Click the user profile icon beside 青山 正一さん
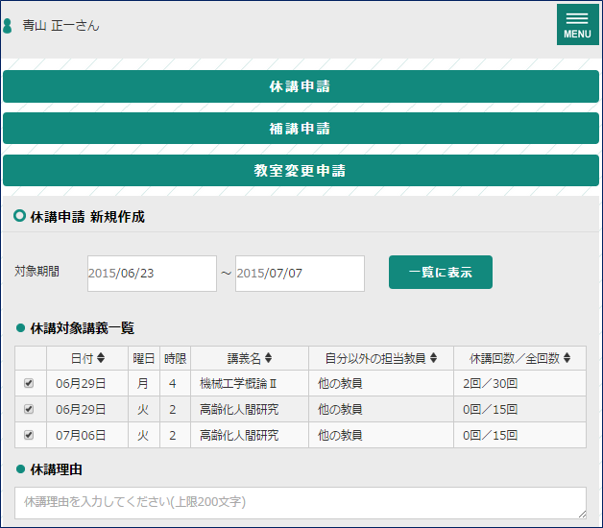 pyautogui.click(x=7, y=26)
